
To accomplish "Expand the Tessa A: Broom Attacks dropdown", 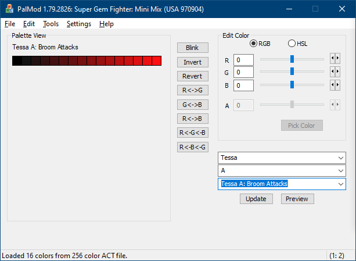I will click(340, 184).
